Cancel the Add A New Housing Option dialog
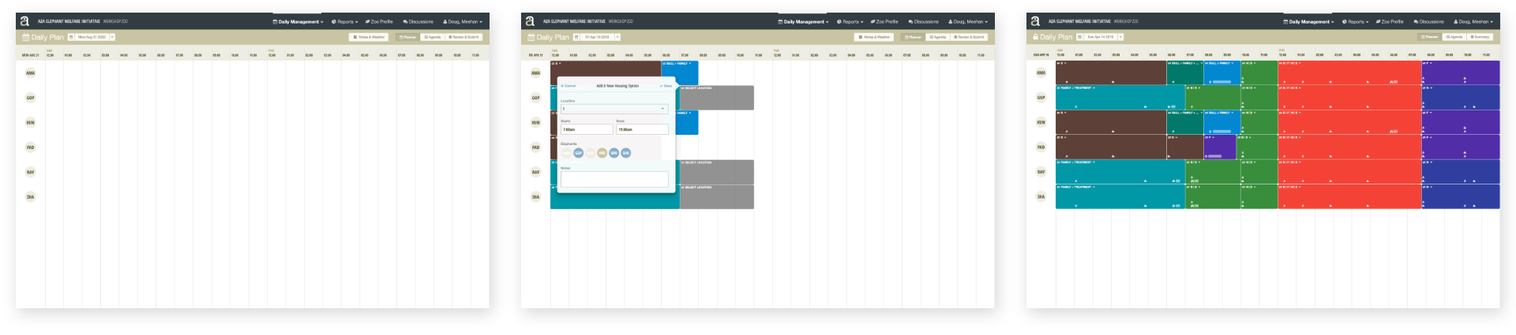1516x335 pixels. pyautogui.click(x=568, y=86)
